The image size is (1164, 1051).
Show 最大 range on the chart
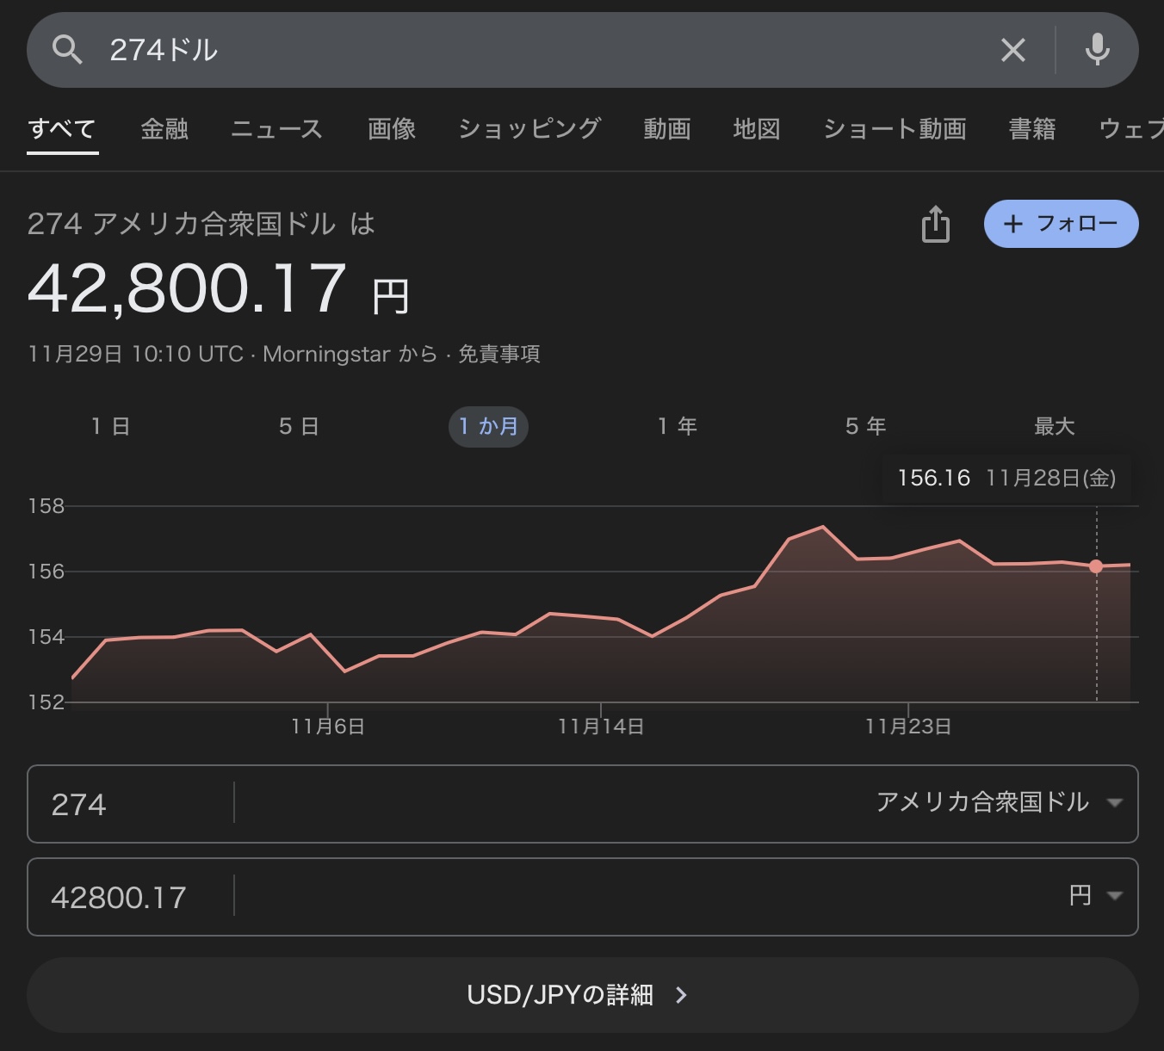coord(1054,426)
